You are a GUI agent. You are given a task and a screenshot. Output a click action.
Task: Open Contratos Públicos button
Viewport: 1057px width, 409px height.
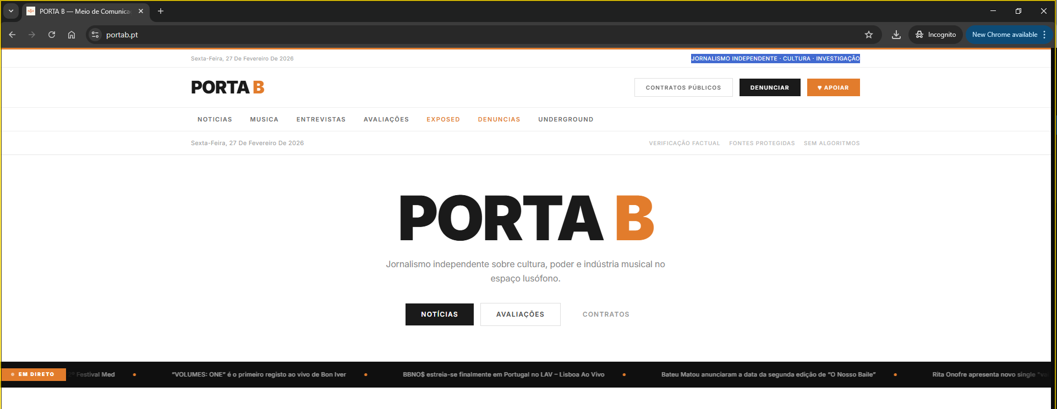(683, 87)
